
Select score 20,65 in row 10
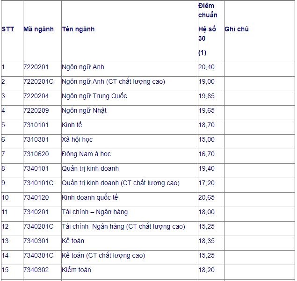coord(206,197)
